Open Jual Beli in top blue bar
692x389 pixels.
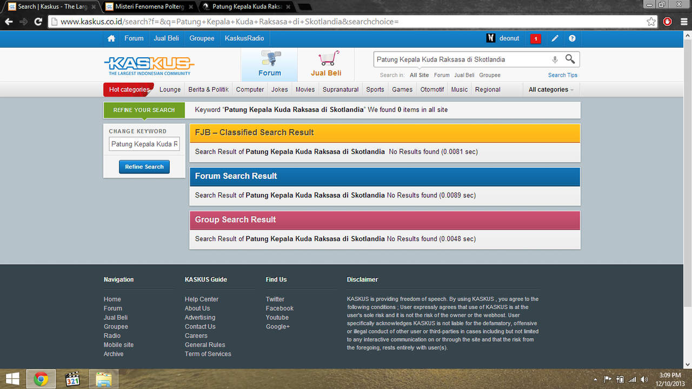[x=167, y=38]
